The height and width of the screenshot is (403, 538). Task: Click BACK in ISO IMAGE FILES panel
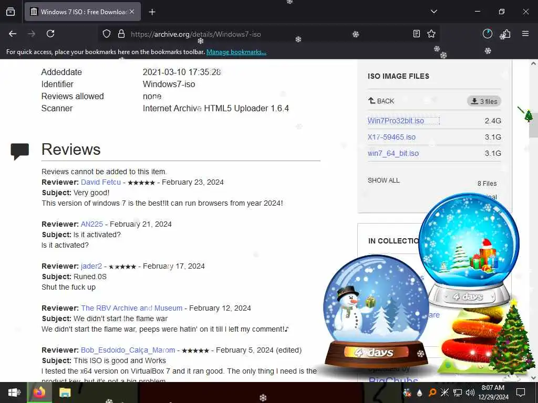(x=381, y=101)
